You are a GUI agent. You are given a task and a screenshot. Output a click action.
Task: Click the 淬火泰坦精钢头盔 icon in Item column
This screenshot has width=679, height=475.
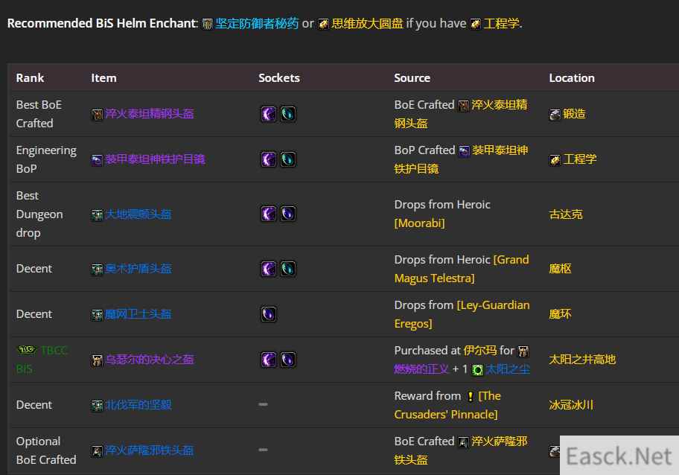[x=97, y=114]
